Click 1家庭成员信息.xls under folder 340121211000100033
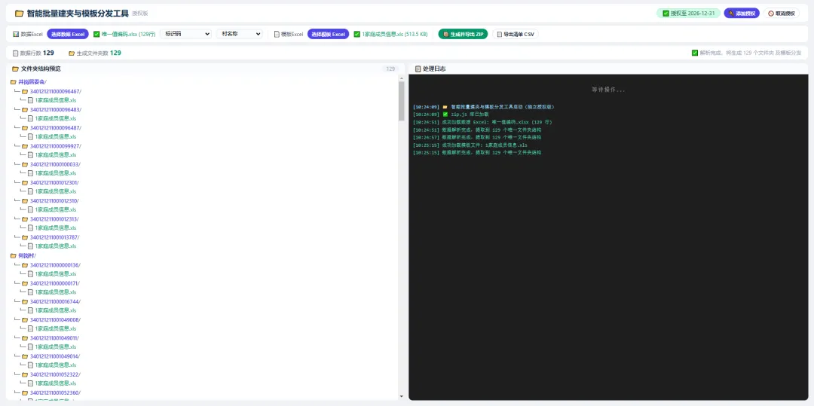Image resolution: width=814 pixels, height=406 pixels. click(56, 173)
